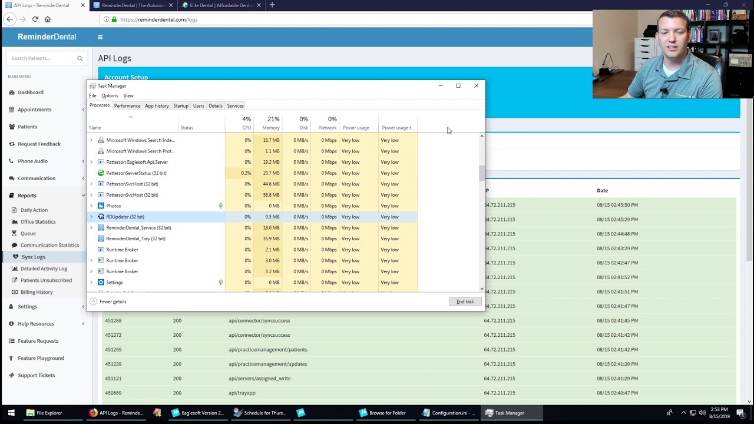The height and width of the screenshot is (424, 754).
Task: Toggle the hamburger menu in ReminderDental header
Action: coord(100,37)
